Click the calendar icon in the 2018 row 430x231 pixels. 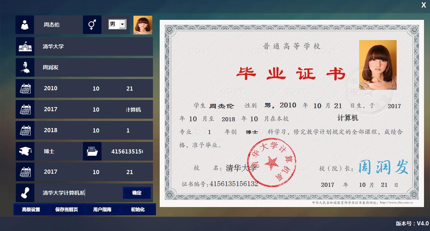coord(25,130)
